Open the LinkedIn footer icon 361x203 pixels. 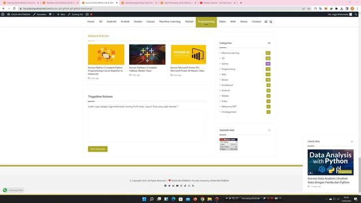(173, 186)
